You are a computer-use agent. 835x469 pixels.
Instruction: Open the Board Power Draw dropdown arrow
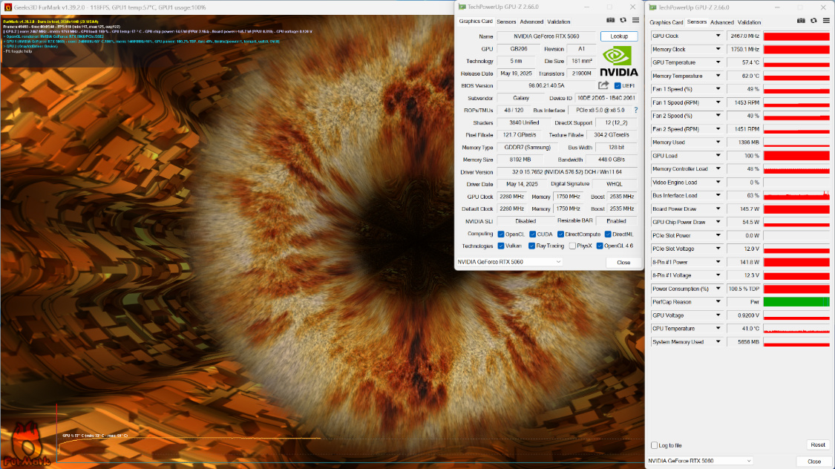pyautogui.click(x=717, y=209)
